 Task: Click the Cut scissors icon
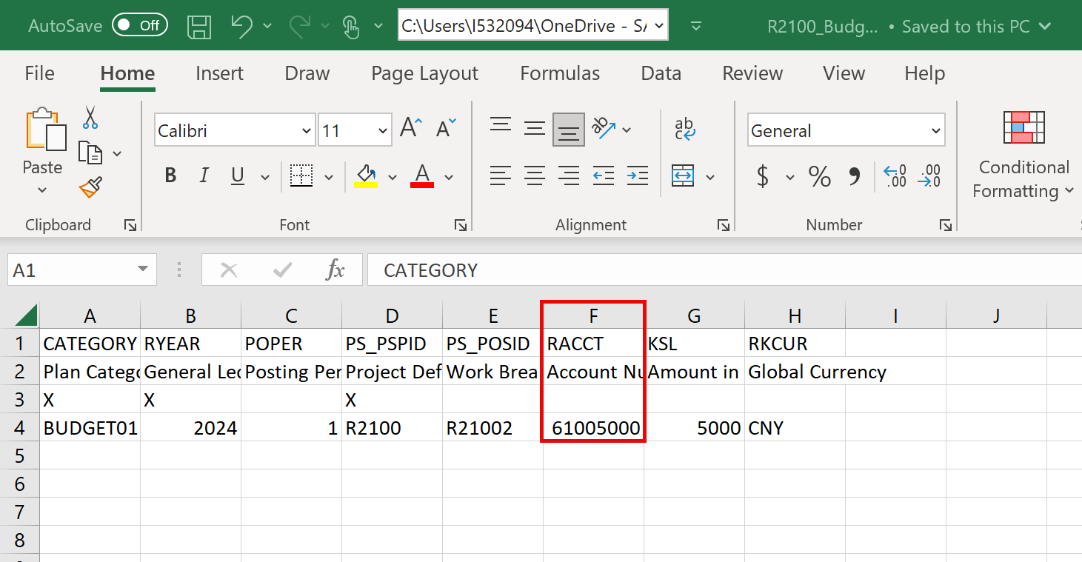click(90, 117)
